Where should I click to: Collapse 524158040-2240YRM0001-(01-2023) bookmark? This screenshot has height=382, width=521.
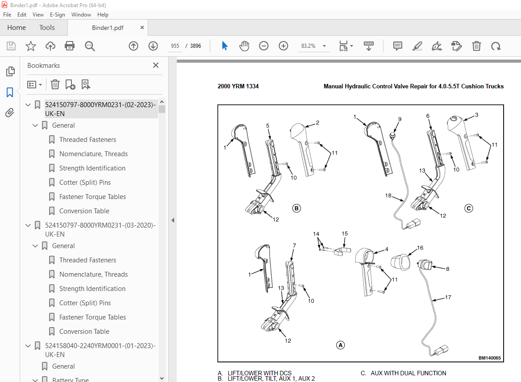28,346
